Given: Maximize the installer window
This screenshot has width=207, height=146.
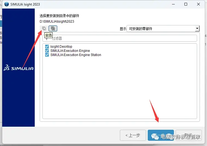Looking at the screenshot, I should pos(186,4).
